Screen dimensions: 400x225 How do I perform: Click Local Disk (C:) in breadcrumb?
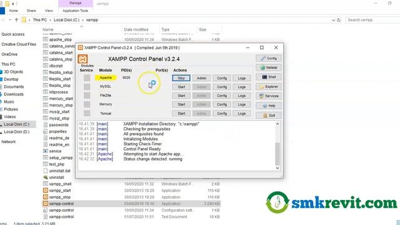(x=67, y=20)
